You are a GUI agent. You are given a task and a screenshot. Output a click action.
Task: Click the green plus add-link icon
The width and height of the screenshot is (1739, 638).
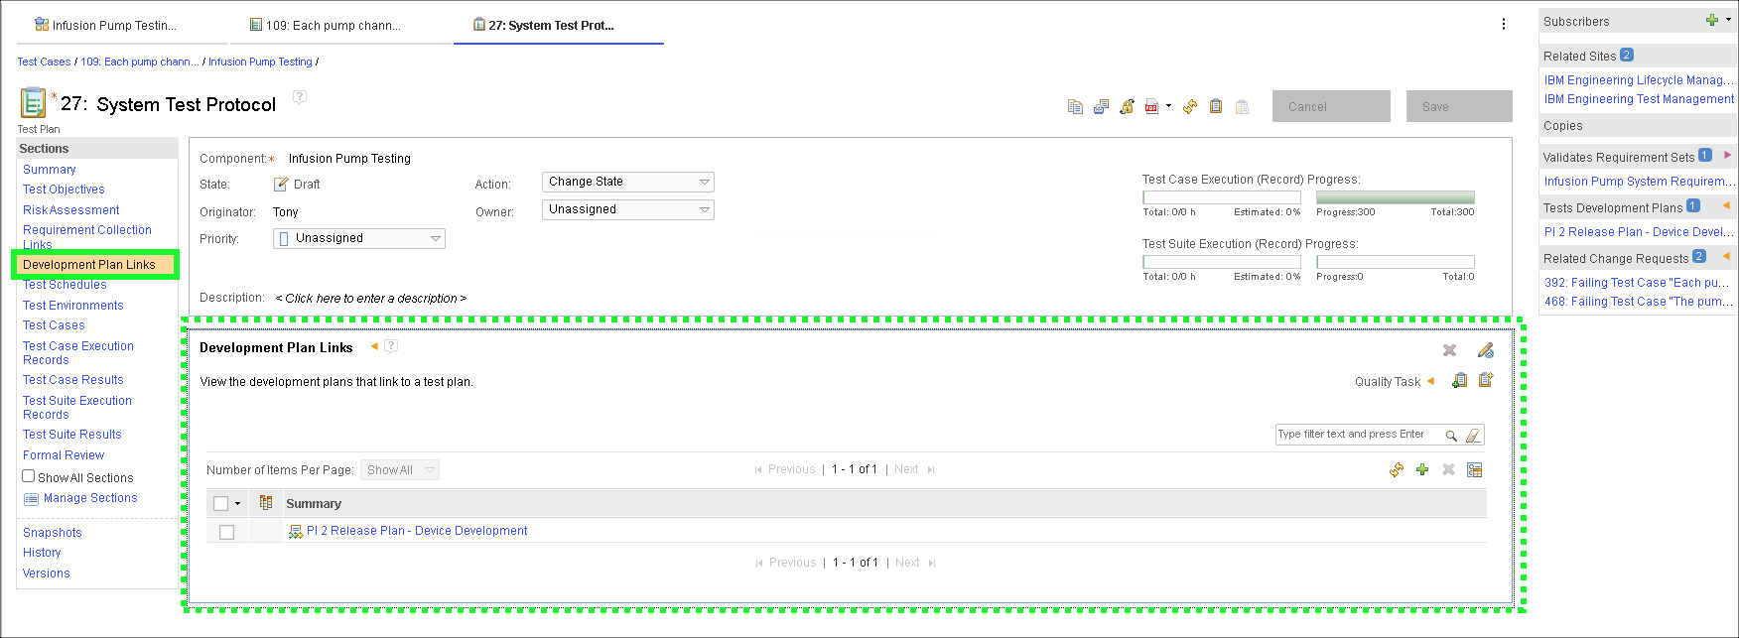coord(1422,470)
